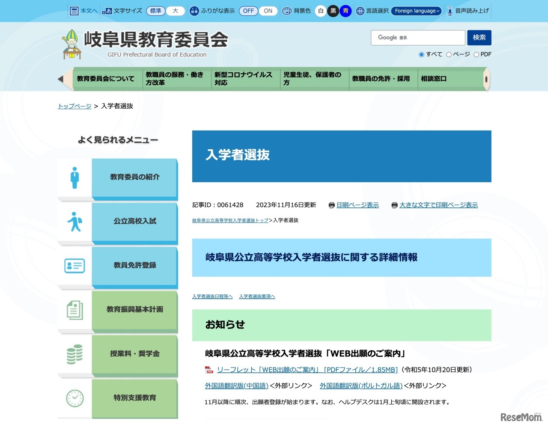This screenshot has height=427, width=548.
Task: Click the clock icon for 特別支援教育
Action: pos(75,398)
